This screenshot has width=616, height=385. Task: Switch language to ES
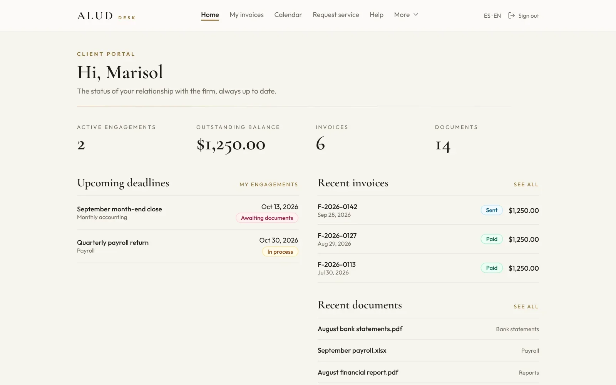(x=487, y=16)
